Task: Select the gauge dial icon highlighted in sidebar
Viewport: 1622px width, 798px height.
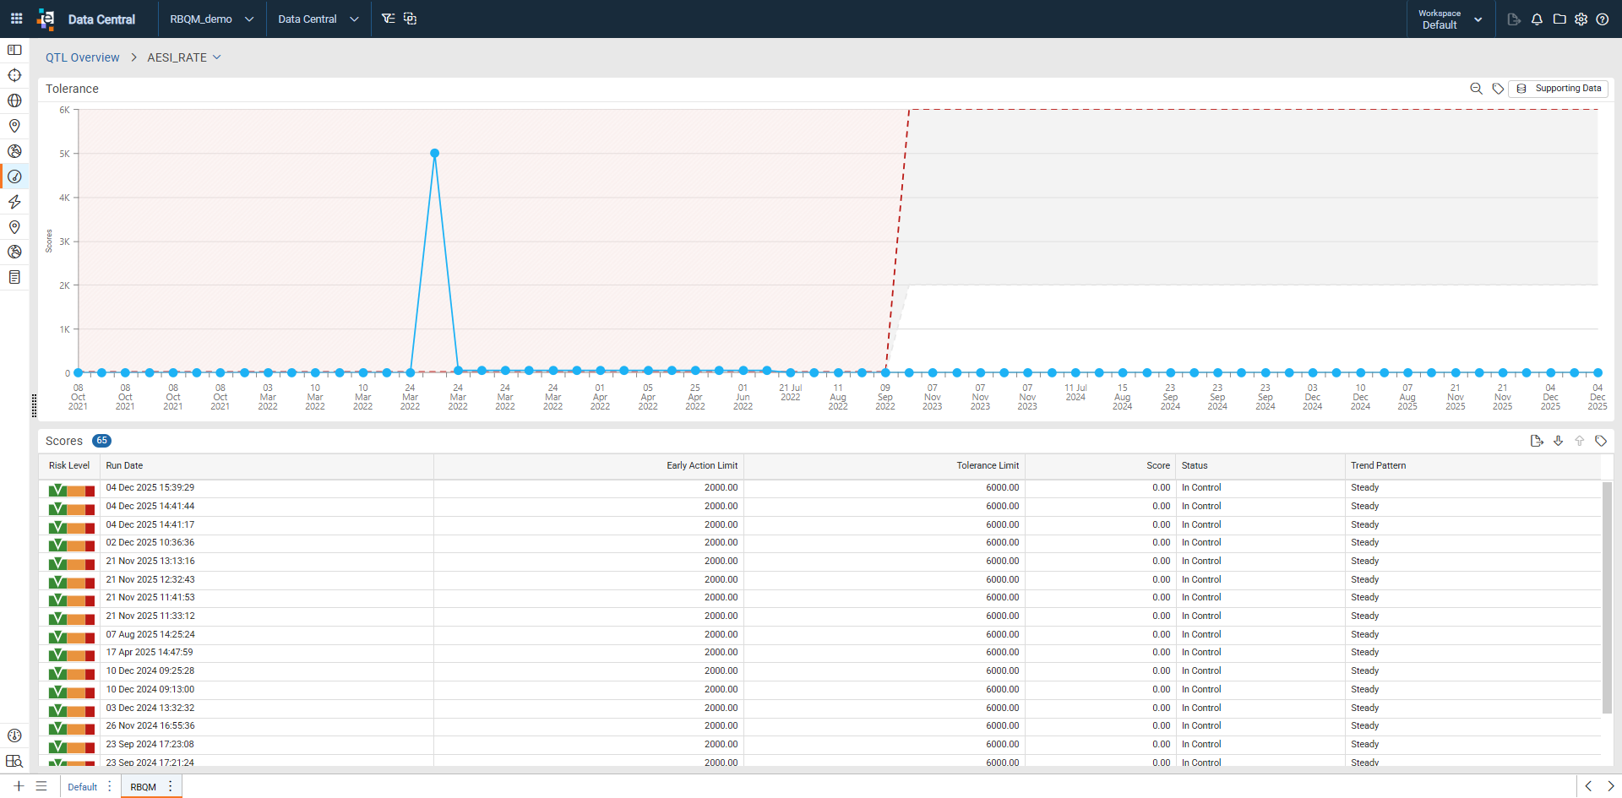Action: click(14, 176)
